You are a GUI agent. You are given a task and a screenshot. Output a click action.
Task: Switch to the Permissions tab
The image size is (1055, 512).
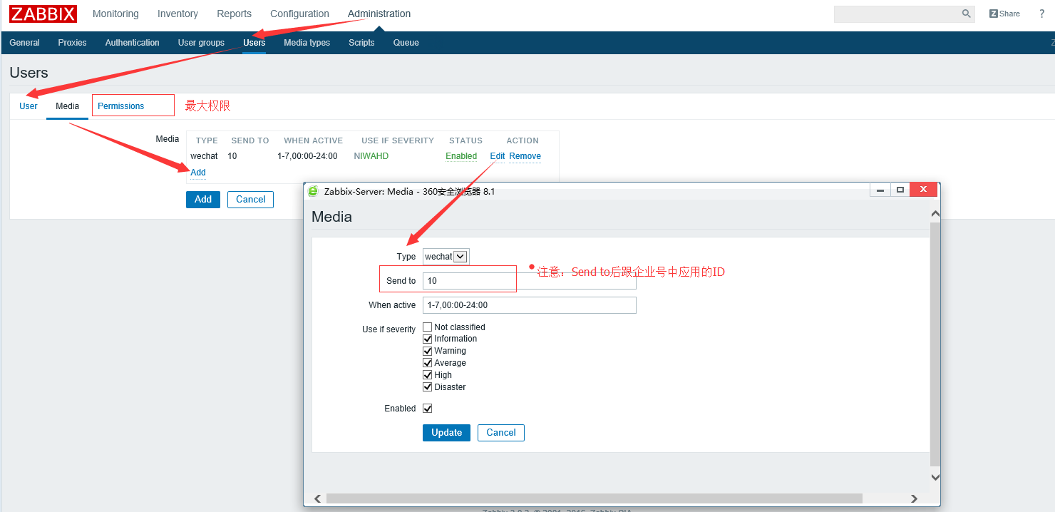coord(120,106)
